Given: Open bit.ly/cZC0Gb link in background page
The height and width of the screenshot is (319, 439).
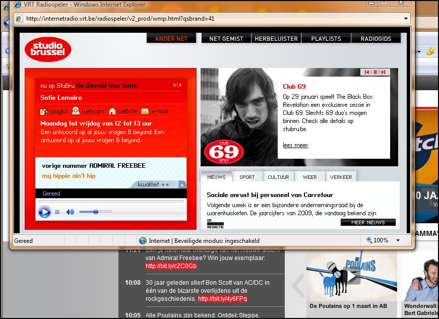Looking at the screenshot, I should [171, 266].
